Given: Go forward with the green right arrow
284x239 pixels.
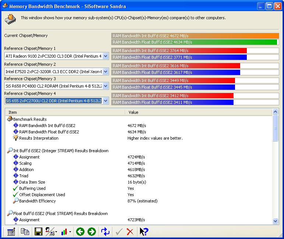Looking at the screenshot, I should point(92,232).
